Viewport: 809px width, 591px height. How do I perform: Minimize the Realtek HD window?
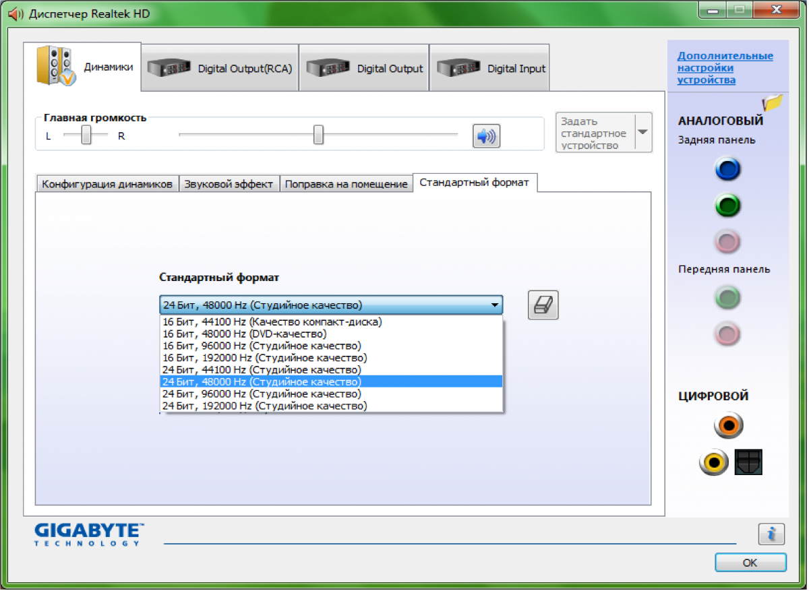tap(712, 10)
